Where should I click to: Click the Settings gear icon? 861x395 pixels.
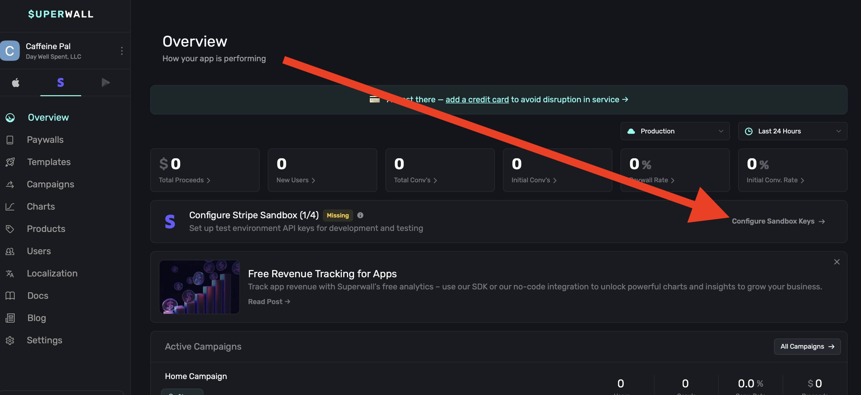10,340
